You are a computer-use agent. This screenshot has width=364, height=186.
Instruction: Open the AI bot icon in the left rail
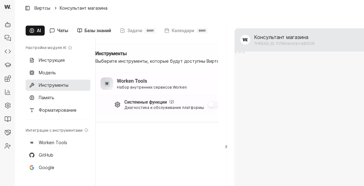pyautogui.click(x=7, y=25)
